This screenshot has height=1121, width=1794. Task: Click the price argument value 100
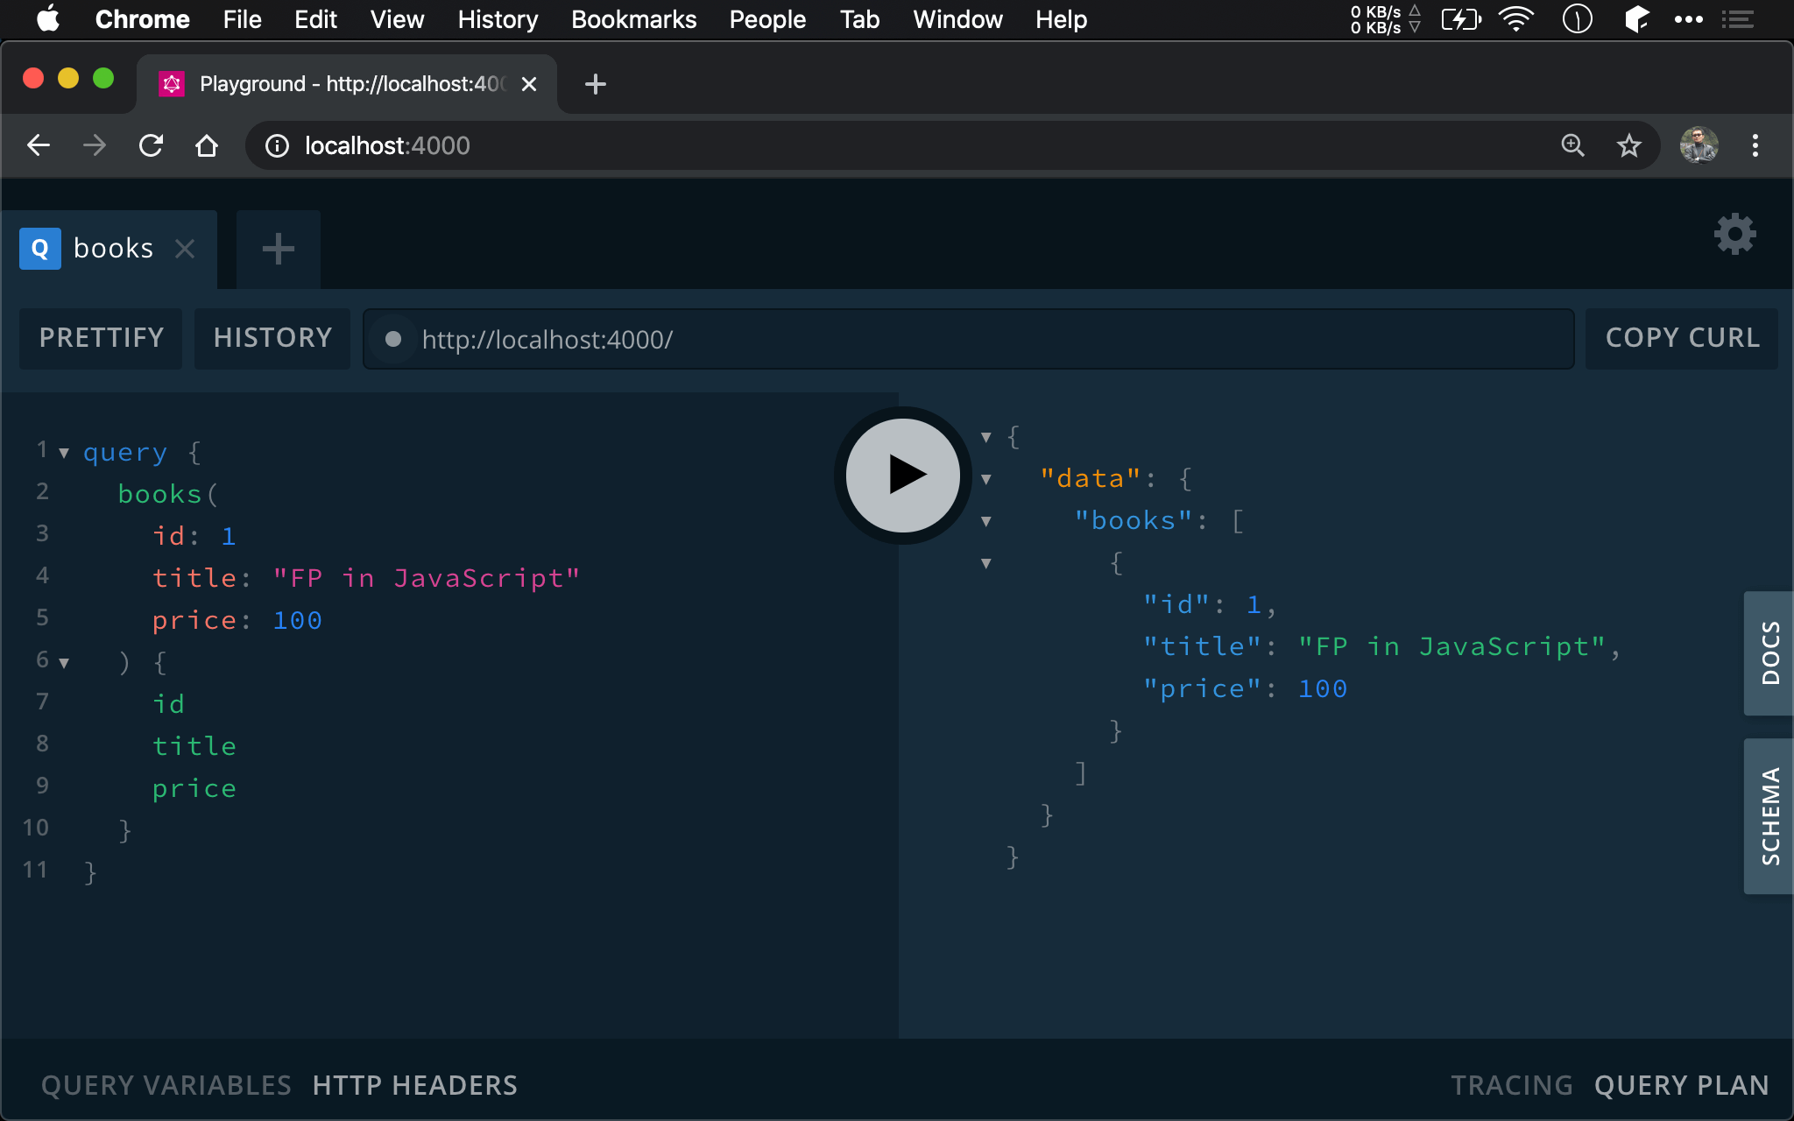tap(298, 620)
